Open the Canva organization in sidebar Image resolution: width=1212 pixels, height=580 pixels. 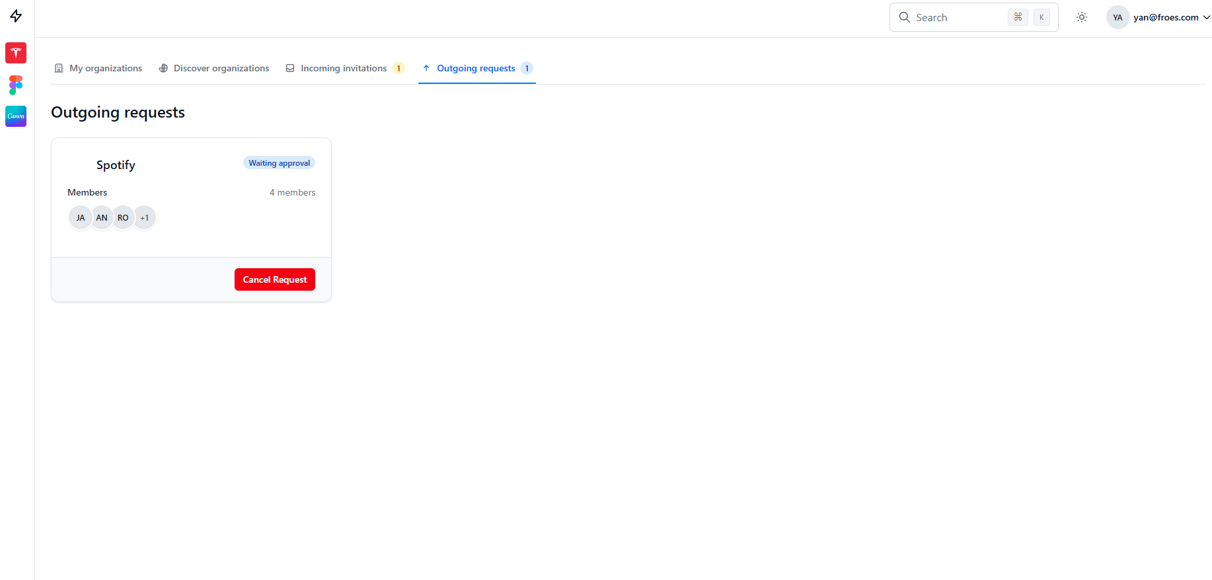16,116
